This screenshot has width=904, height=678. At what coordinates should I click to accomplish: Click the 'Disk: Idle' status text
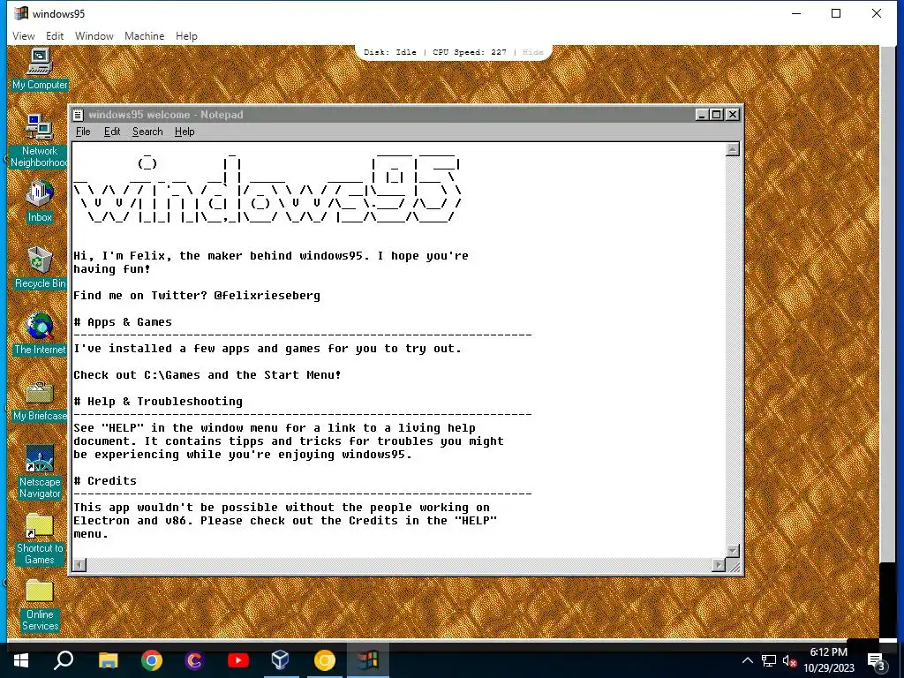(389, 52)
